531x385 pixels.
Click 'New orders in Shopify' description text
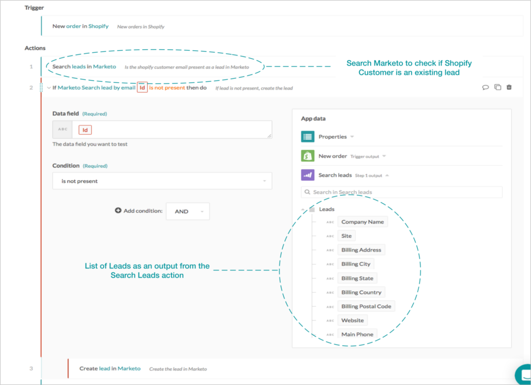pyautogui.click(x=141, y=27)
